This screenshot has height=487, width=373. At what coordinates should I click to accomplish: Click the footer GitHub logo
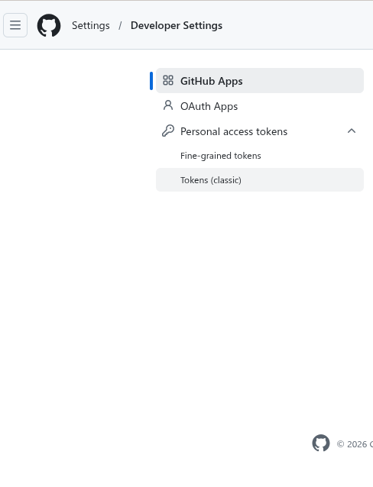click(321, 443)
